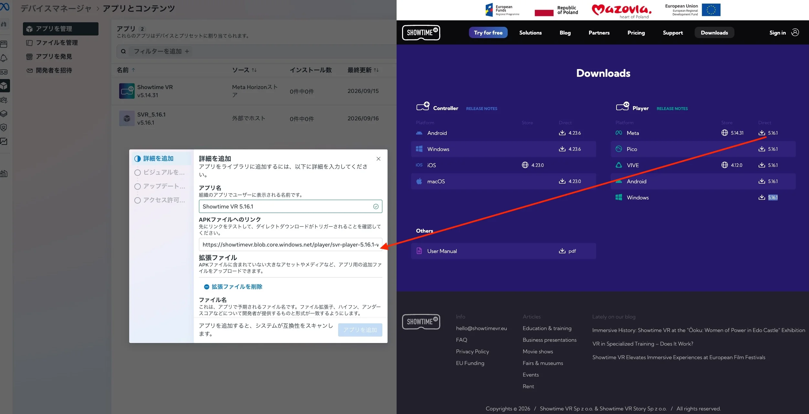Sort table by 最終更新 column
Viewport: 809px width, 414px height.
363,70
